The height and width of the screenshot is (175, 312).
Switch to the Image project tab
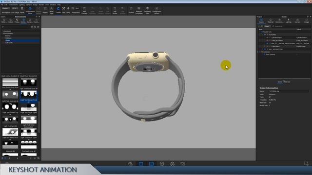pyautogui.click(x=307, y=20)
